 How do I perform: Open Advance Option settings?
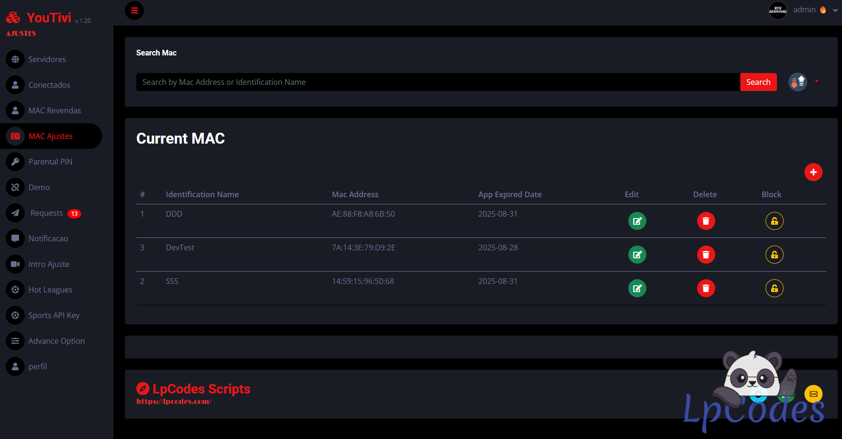[57, 341]
